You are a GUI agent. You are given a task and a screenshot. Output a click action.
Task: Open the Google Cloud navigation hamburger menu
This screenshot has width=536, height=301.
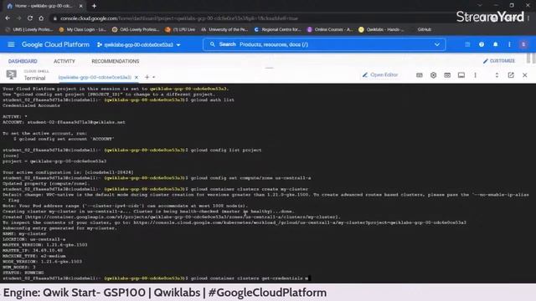[11, 44]
